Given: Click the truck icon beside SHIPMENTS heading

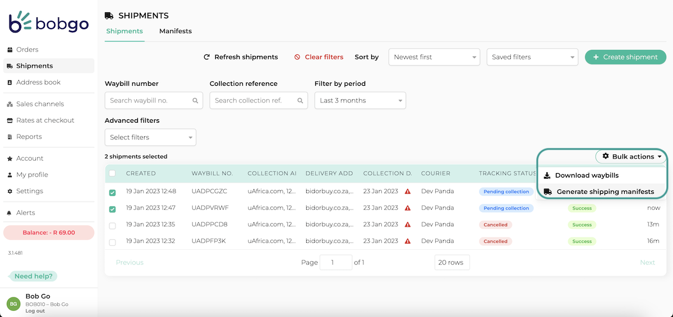Looking at the screenshot, I should click(109, 16).
